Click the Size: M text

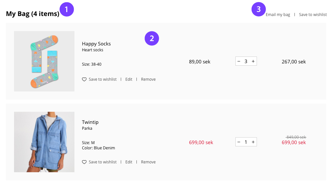click(88, 142)
